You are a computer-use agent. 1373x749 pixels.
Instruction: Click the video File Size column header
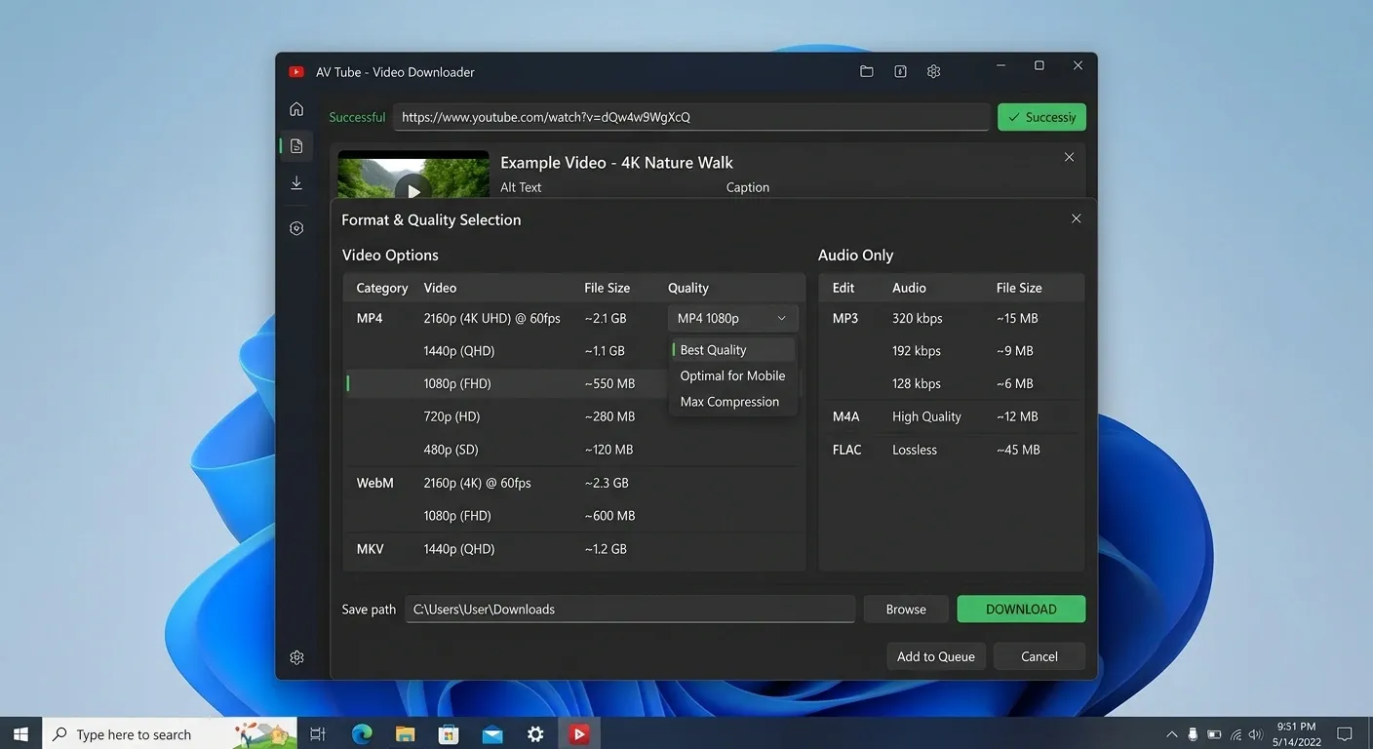(607, 289)
